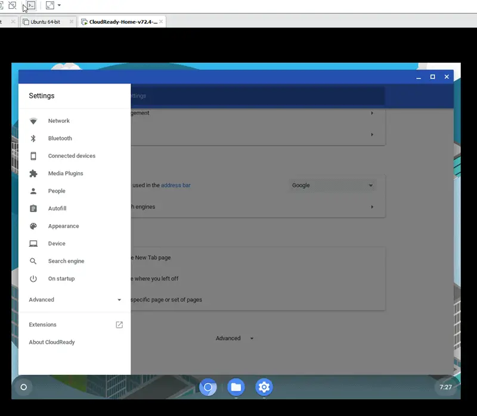
Task: Open Chromium browser from the shelf
Action: click(208, 387)
